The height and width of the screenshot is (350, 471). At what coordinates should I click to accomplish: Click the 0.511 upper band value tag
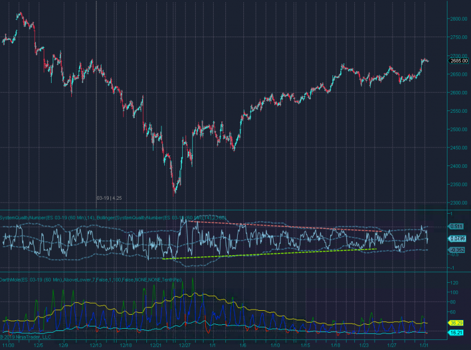tap(457, 227)
